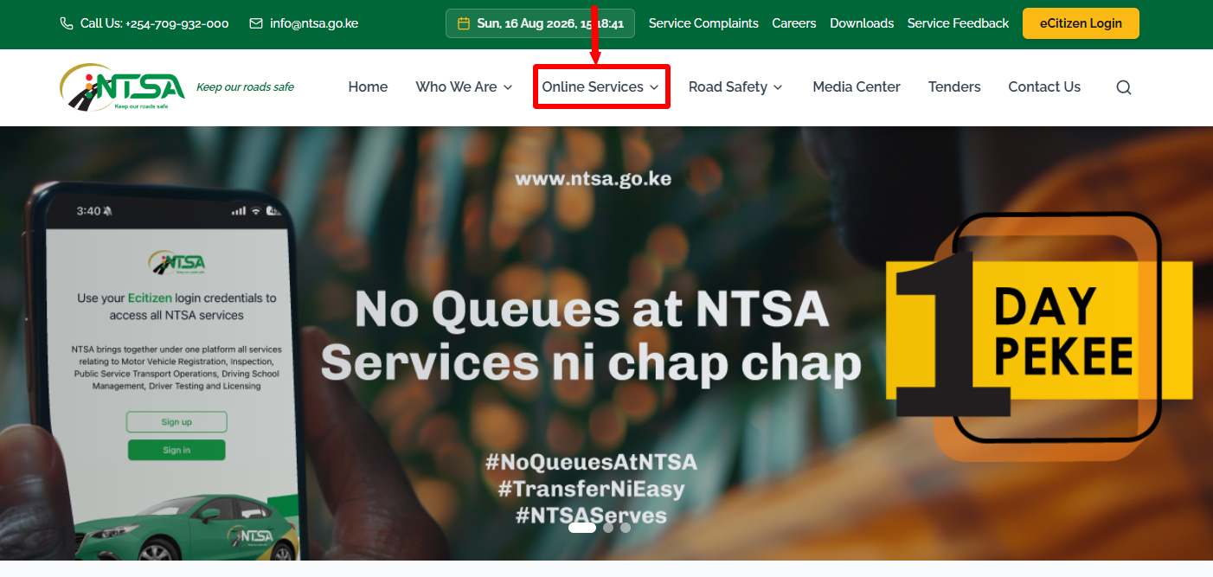Select the first active carousel indicator

point(582,527)
